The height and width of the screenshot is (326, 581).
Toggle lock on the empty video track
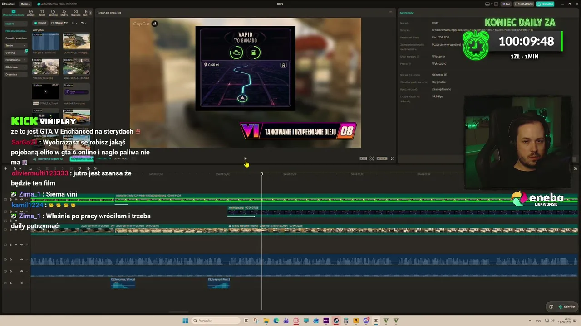coord(11,244)
